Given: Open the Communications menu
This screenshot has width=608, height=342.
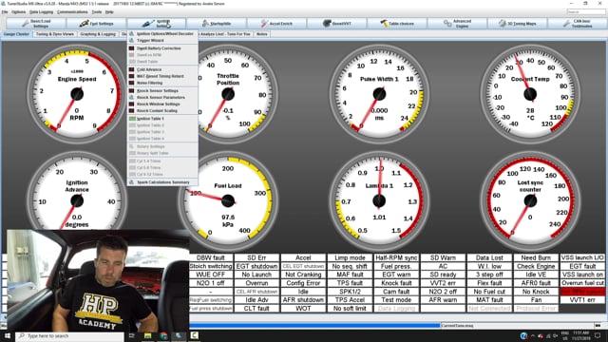Looking at the screenshot, I should click(72, 12).
